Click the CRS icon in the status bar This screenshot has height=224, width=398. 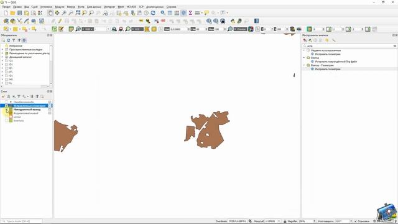click(x=375, y=222)
